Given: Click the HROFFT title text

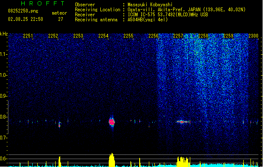Looking at the screenshot, I should coord(43,3).
